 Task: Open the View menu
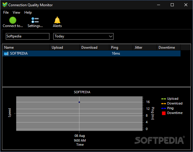(16, 12)
